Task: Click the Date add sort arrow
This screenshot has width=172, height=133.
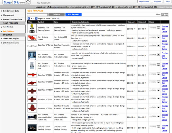Action: (x=136, y=22)
